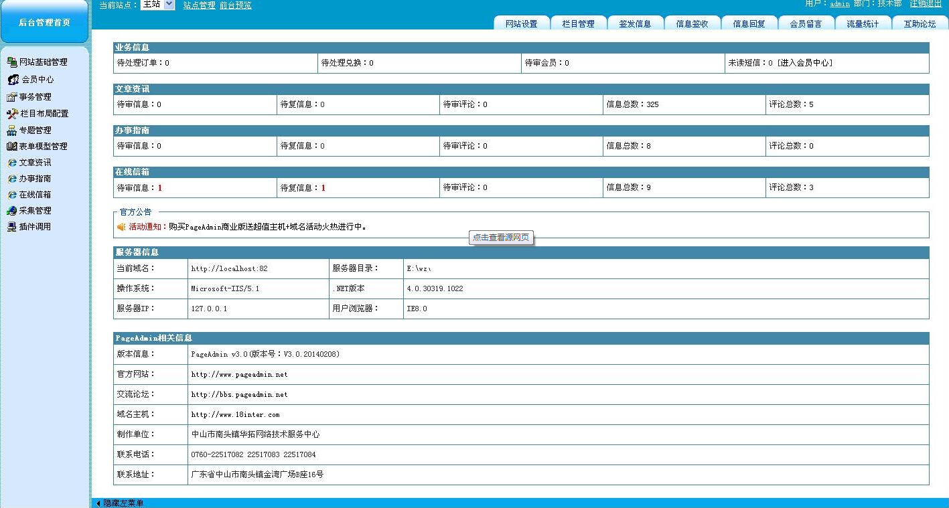Click 信息总数：8 in 办事指南

629,146
